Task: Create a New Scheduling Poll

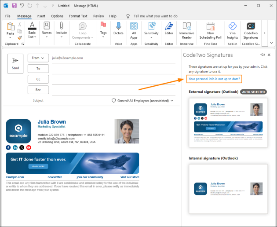Action: coord(211,30)
